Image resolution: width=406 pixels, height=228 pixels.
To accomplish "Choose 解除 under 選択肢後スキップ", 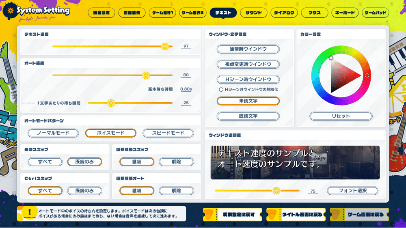I will [176, 162].
